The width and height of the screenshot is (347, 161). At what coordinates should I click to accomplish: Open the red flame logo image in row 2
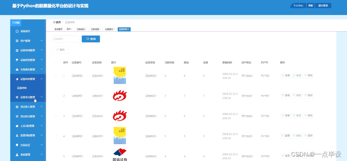[120, 95]
